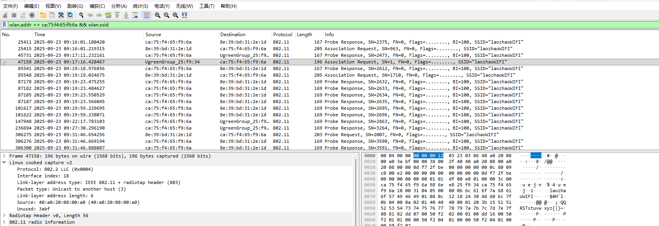Select 'Packet type: Unicast to another host' line
This screenshot has width=659, height=226.
point(71,189)
